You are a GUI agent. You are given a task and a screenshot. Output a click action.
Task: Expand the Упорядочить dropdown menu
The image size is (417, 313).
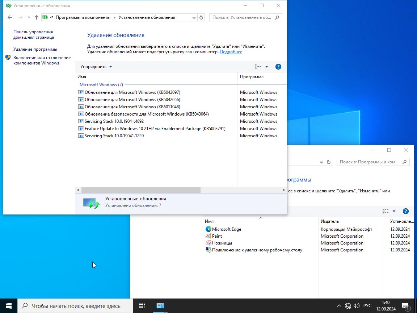(96, 67)
